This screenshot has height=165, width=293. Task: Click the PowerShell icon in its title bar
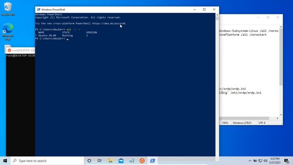[x=38, y=10]
